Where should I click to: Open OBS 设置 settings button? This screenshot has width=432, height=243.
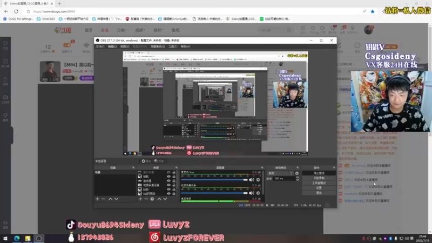319,188
